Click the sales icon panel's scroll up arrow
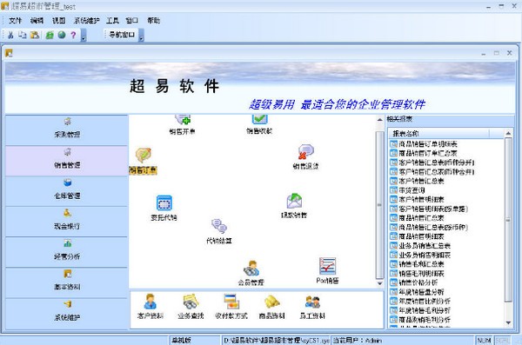 pyautogui.click(x=380, y=119)
